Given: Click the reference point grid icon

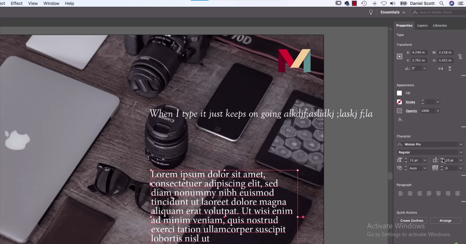Looking at the screenshot, I should [399, 56].
